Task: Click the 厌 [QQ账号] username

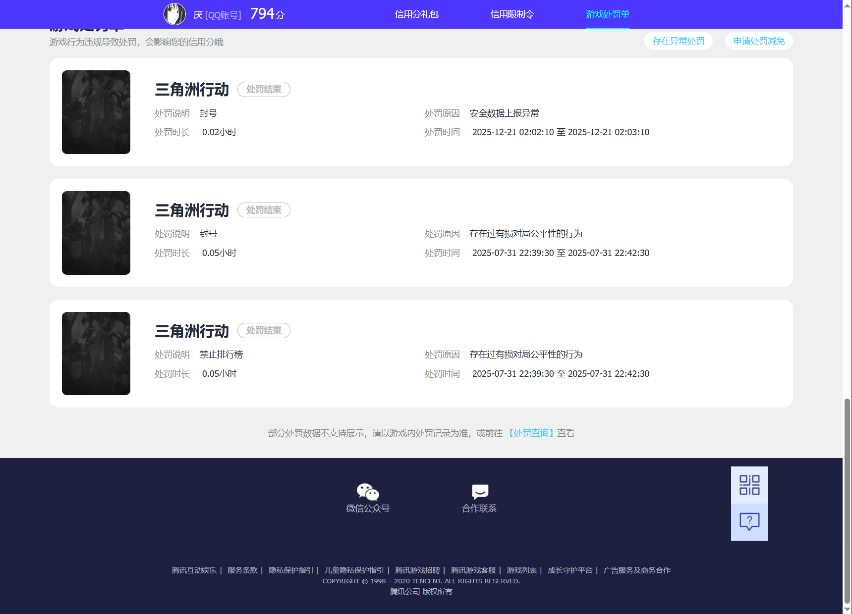Action: point(217,15)
